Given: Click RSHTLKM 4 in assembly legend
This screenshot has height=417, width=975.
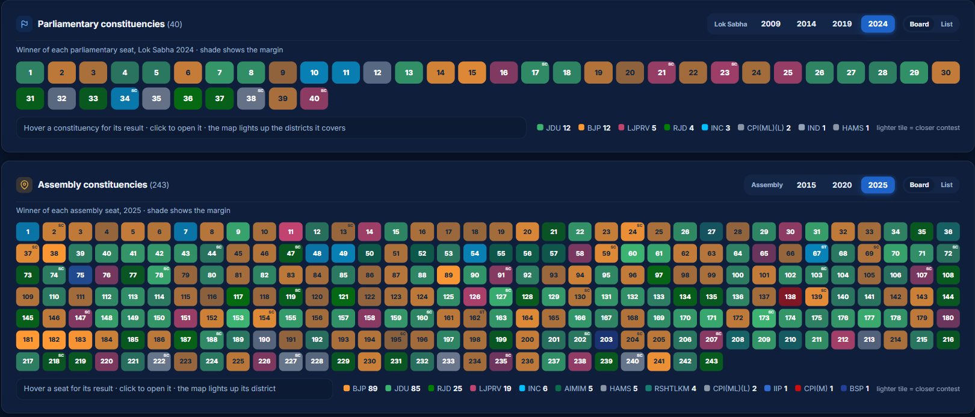Looking at the screenshot, I should click(670, 388).
